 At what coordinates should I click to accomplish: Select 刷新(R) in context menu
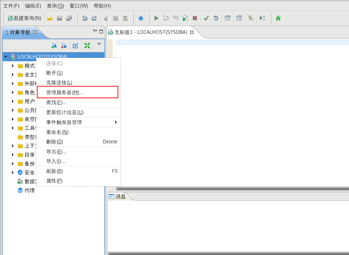click(x=78, y=171)
